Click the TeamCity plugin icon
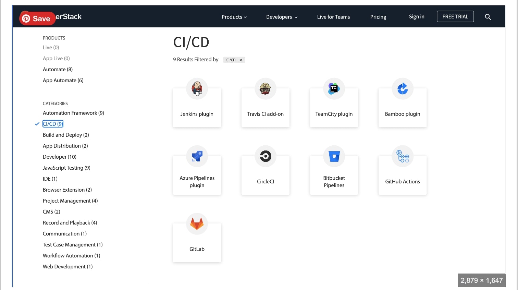This screenshot has height=290, width=518. click(334, 88)
